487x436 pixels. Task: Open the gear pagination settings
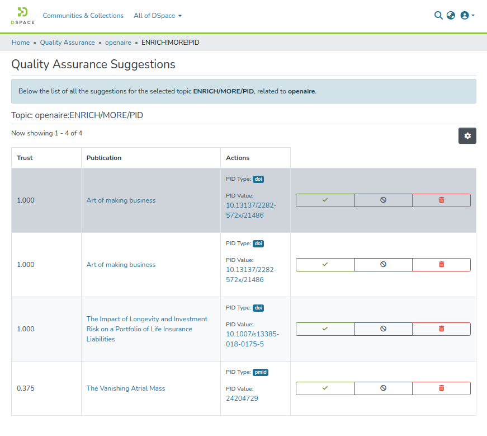[x=467, y=136]
